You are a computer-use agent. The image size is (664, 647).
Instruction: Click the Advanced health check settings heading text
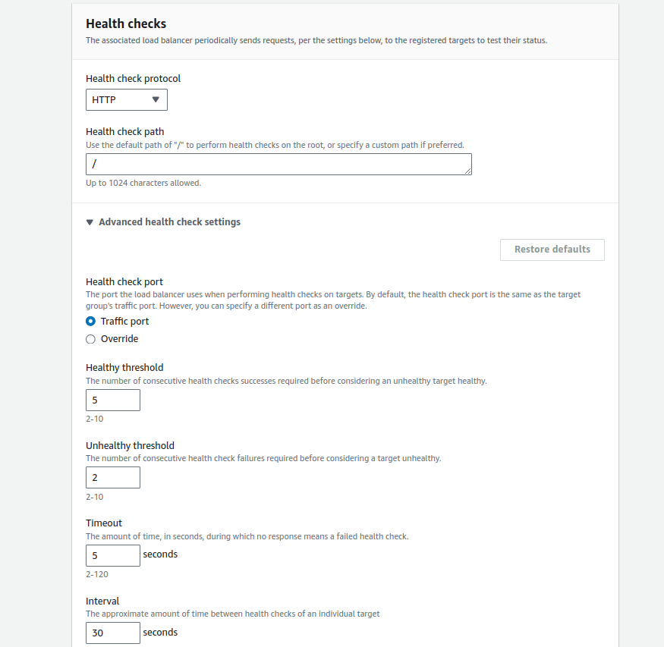(x=169, y=222)
